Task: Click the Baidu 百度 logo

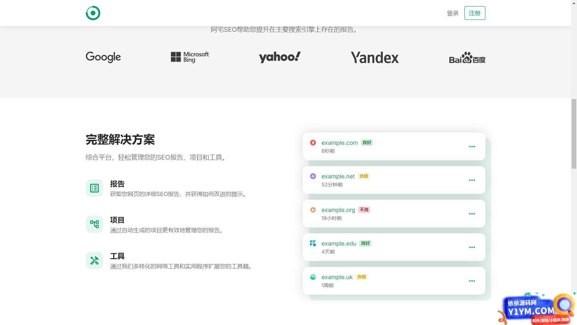Action: (467, 58)
